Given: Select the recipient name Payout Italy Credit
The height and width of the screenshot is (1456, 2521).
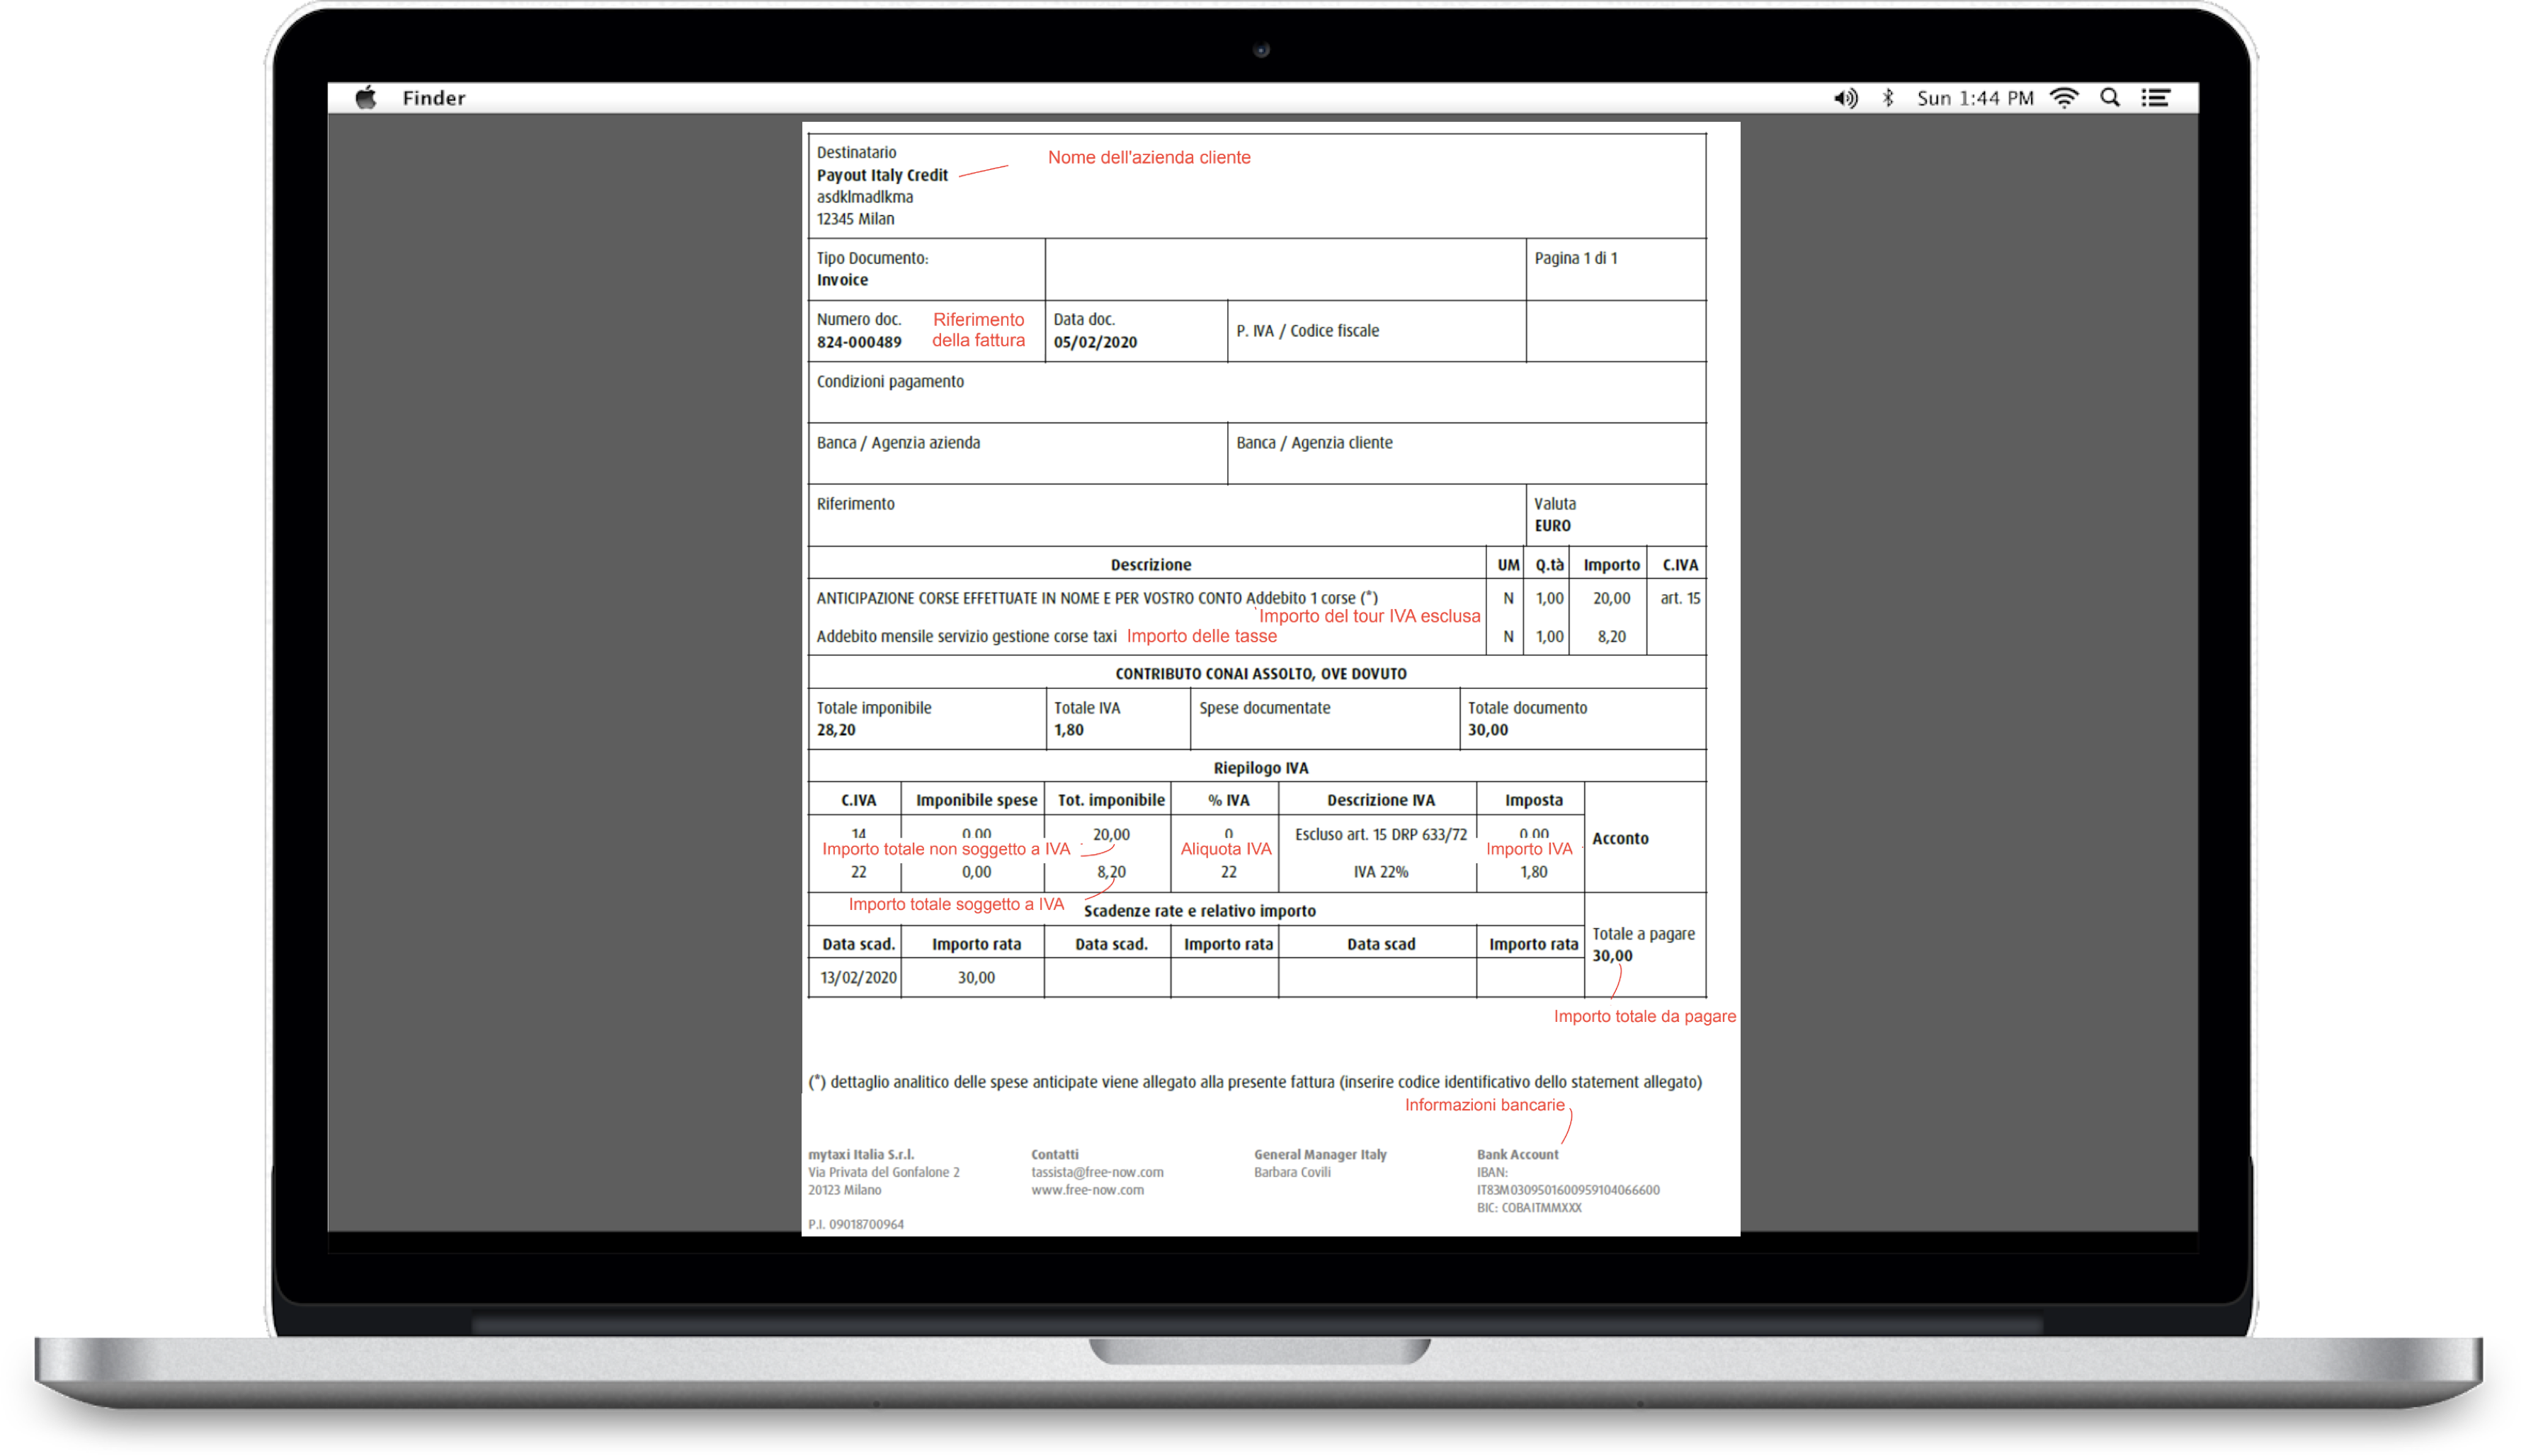Looking at the screenshot, I should pyautogui.click(x=882, y=175).
